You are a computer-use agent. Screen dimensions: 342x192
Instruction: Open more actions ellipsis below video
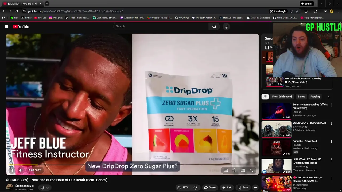(255, 187)
